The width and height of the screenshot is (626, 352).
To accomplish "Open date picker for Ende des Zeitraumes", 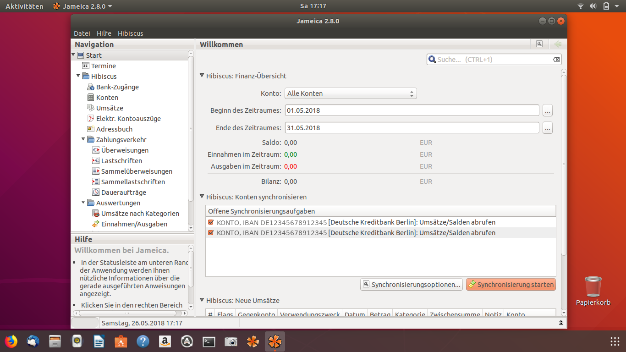I will point(547,128).
